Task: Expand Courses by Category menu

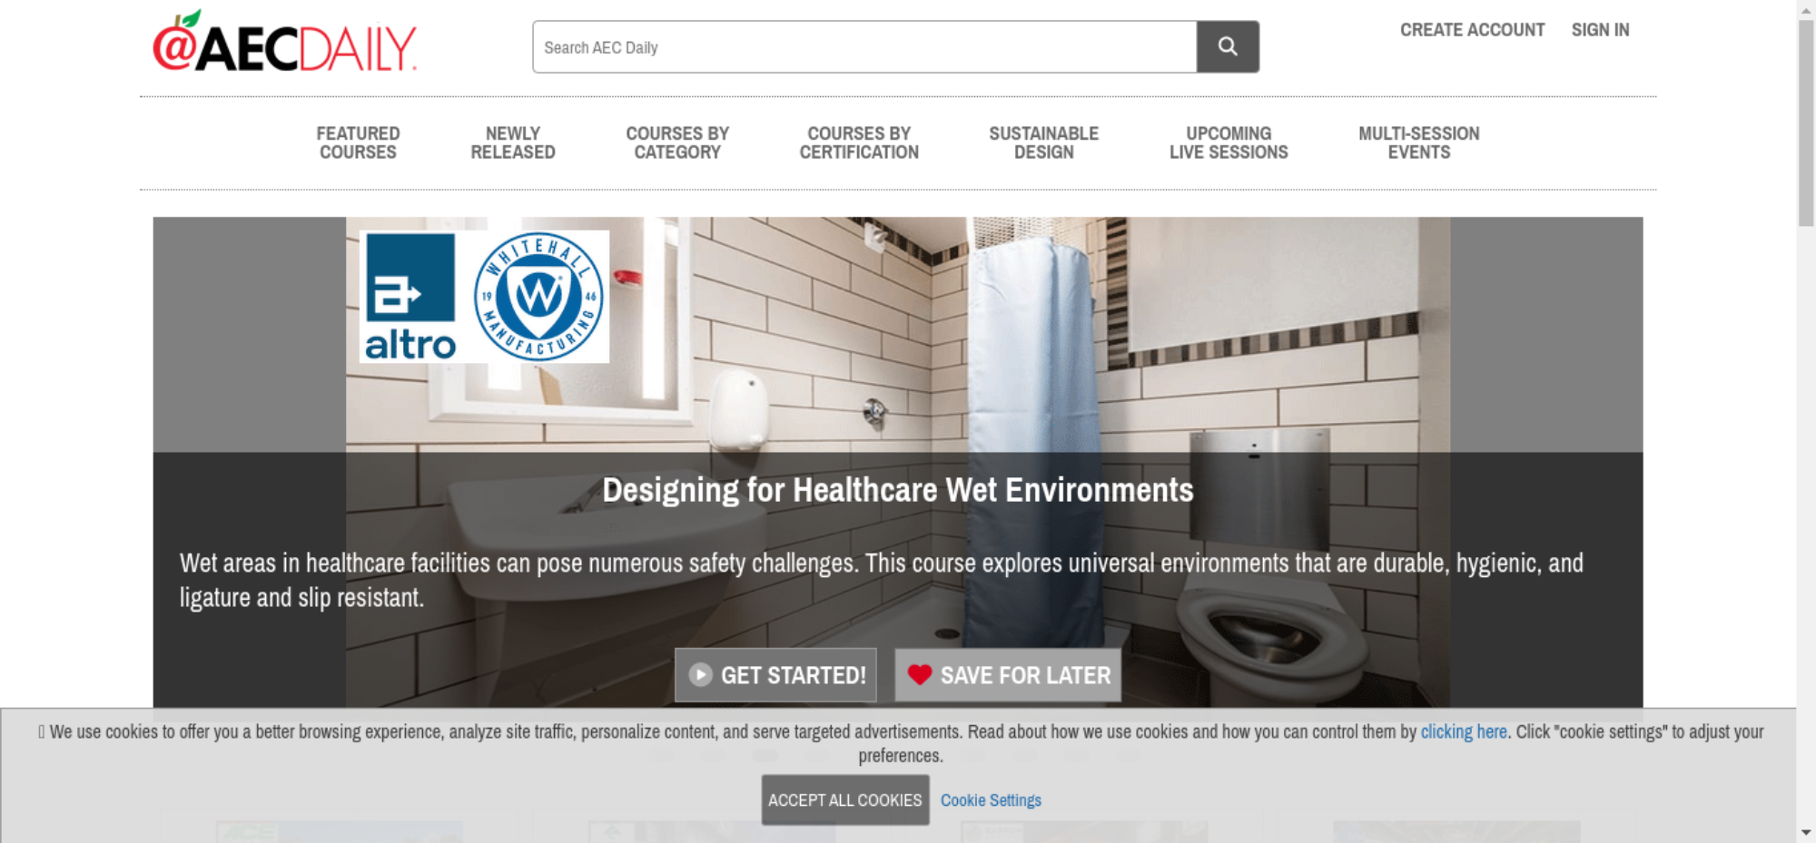Action: pos(677,143)
